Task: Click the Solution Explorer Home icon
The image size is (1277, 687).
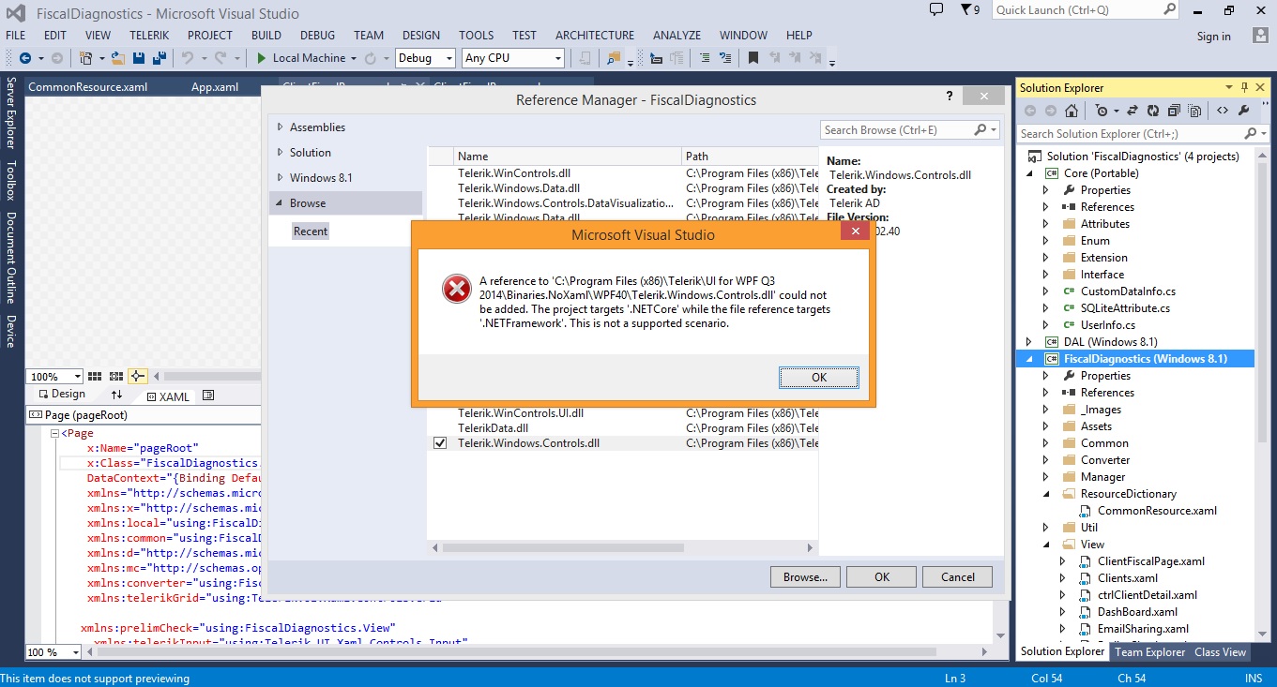Action: (1072, 111)
